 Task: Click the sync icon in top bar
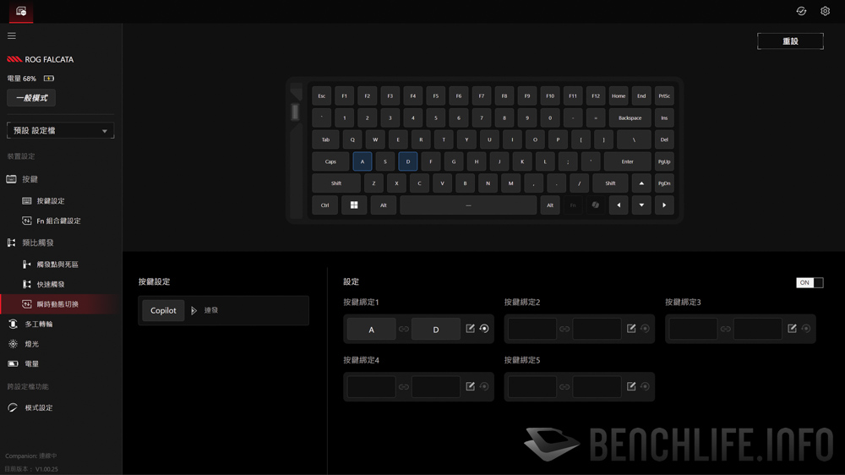pos(801,11)
